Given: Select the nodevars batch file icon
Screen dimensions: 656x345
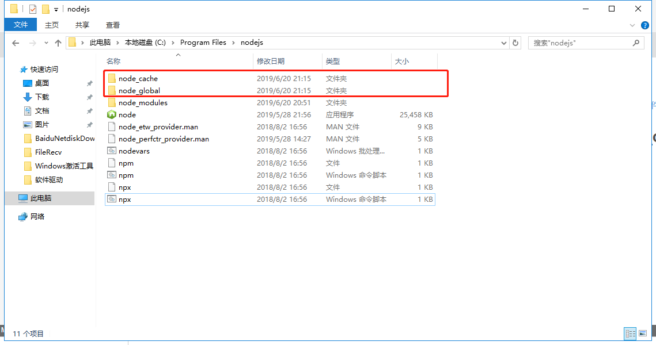Looking at the screenshot, I should coord(112,151).
